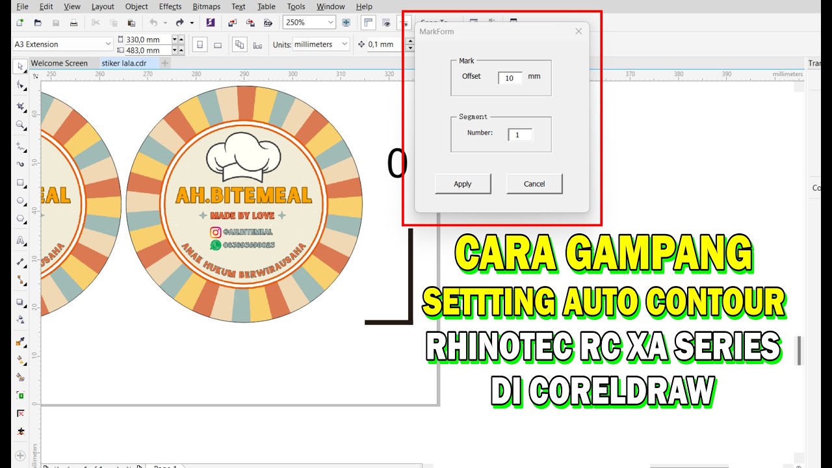Open the Window menu
The width and height of the screenshot is (832, 468).
click(x=331, y=6)
